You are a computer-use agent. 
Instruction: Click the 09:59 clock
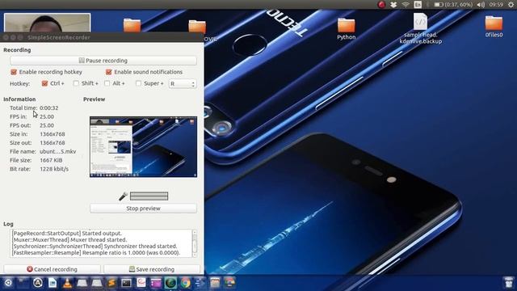coord(496,5)
